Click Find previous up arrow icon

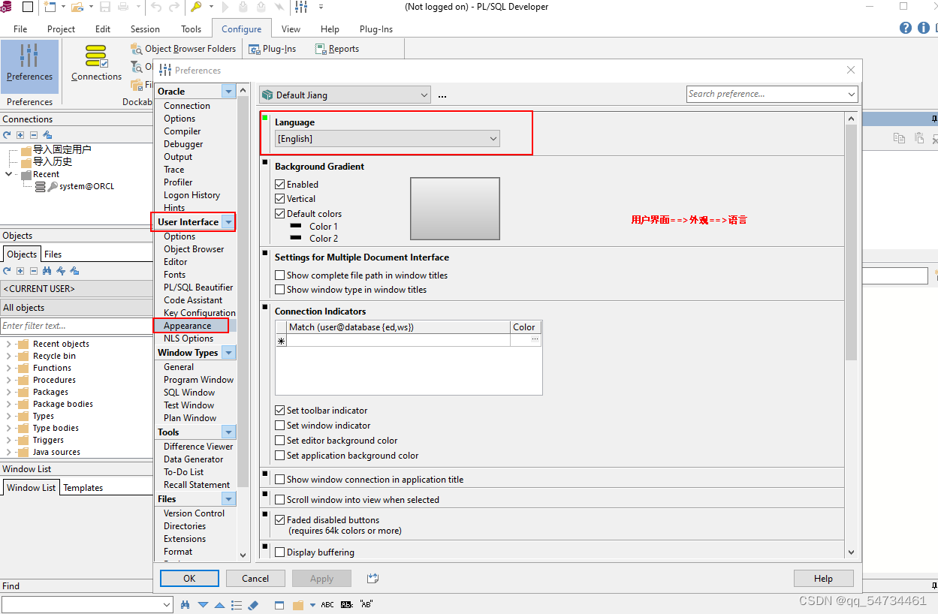point(219,604)
